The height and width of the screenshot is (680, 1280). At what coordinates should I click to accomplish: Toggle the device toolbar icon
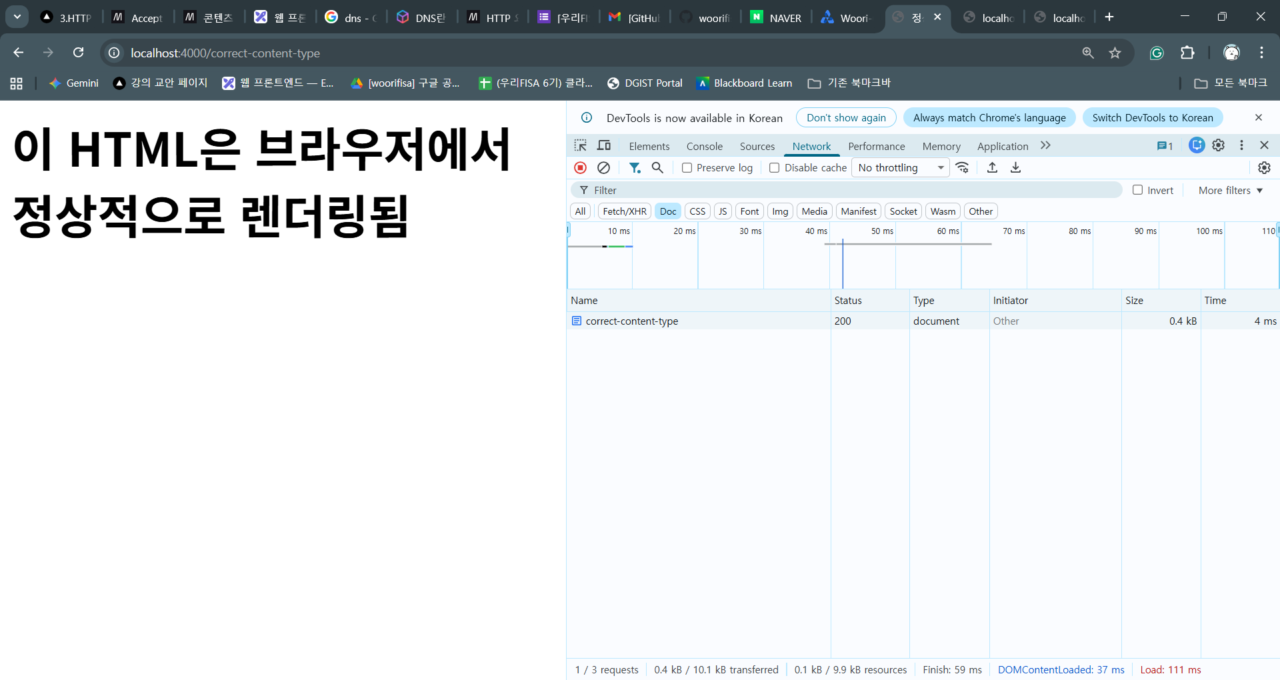604,145
